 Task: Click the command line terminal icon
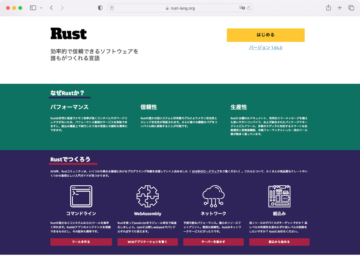(x=81, y=196)
